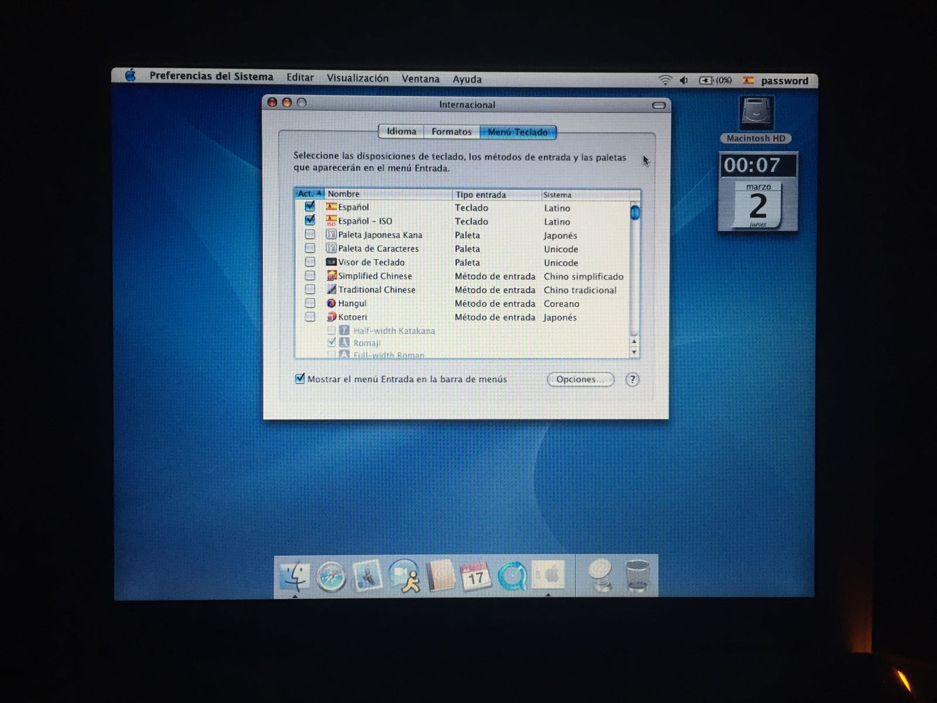
Task: Open the Editar menu
Action: 300,77
